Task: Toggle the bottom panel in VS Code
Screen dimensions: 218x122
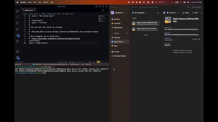Action: (x=100, y=6)
